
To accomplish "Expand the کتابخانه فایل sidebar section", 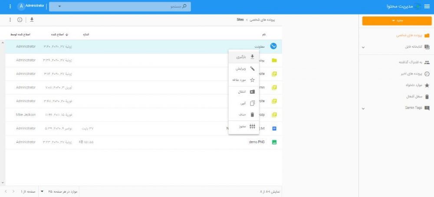I will 363,47.
